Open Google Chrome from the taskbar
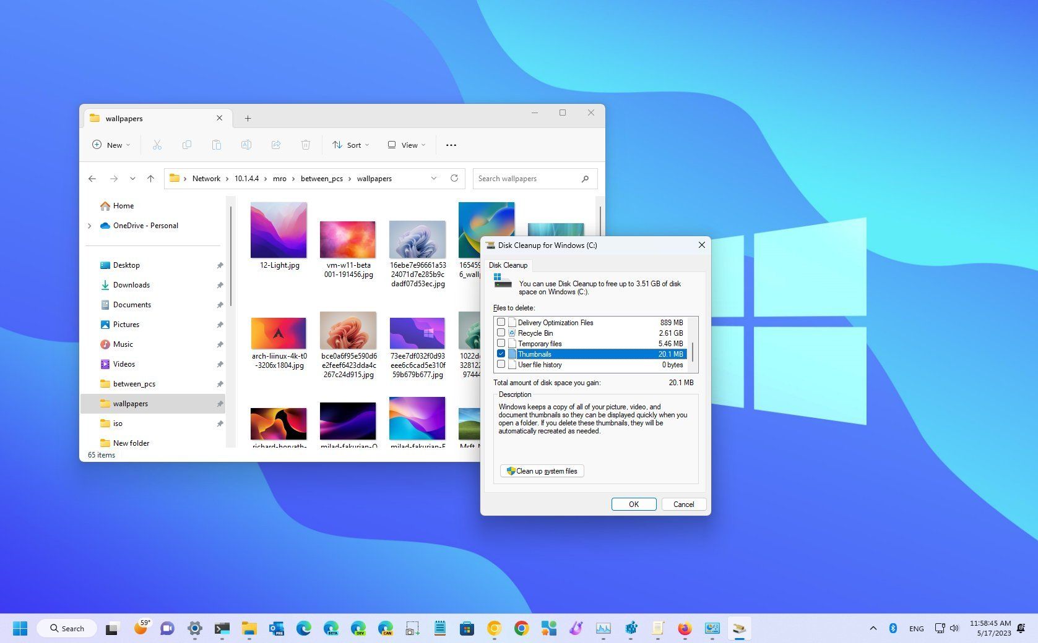Viewport: 1038px width, 643px height. tap(522, 628)
